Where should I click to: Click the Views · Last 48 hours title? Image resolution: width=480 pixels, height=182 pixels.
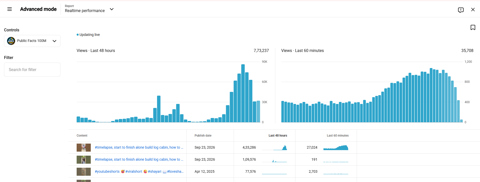click(x=96, y=51)
